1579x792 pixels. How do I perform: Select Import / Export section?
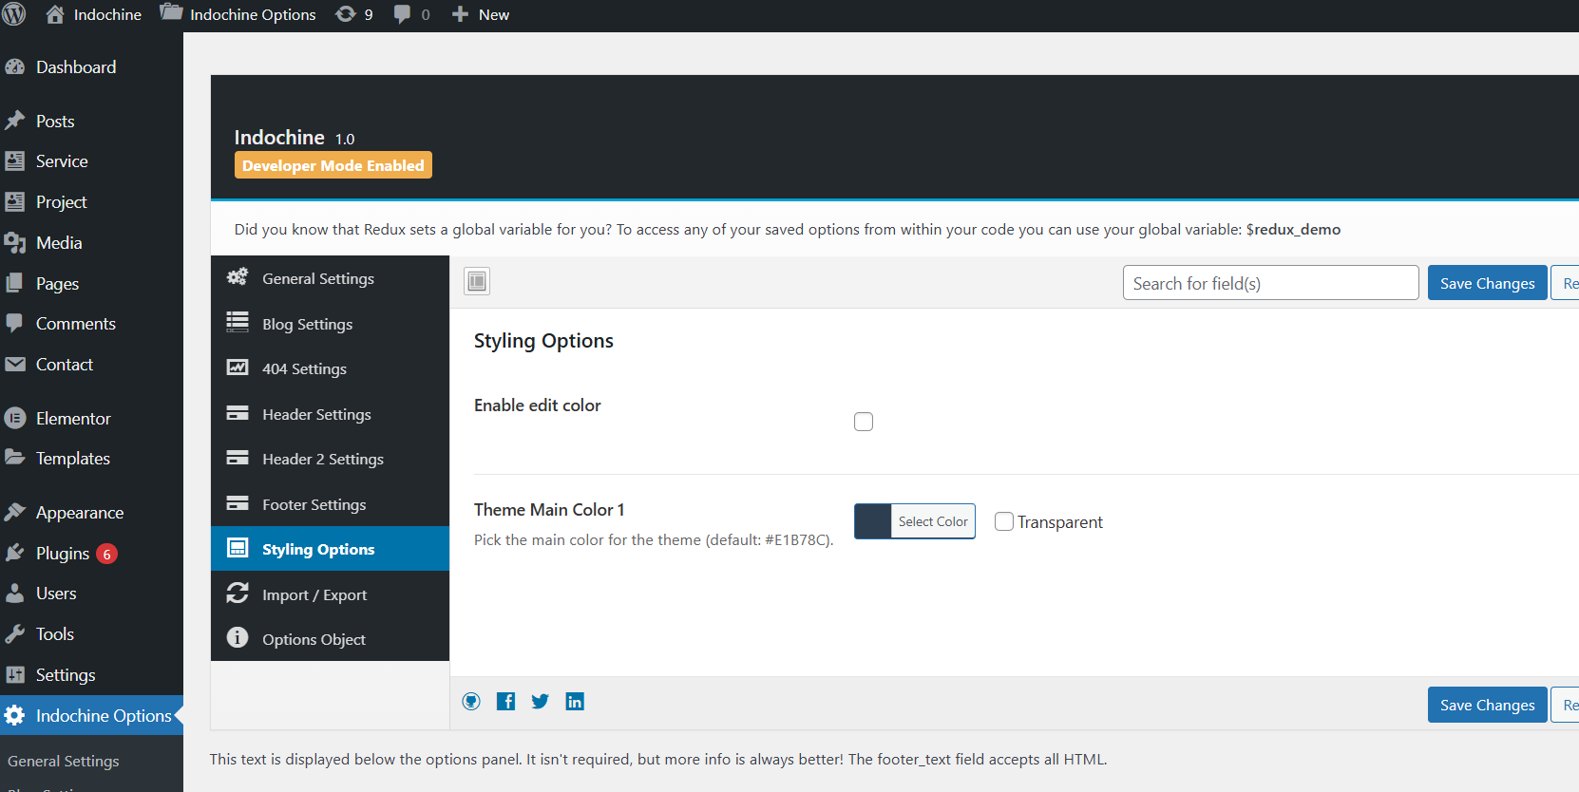pos(314,594)
